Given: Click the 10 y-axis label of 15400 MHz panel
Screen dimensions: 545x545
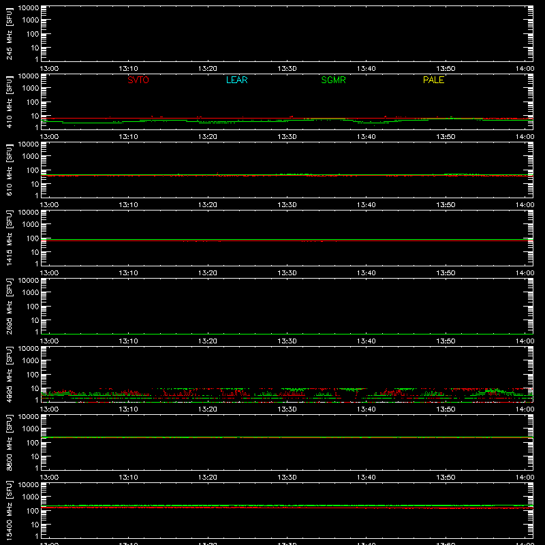Looking at the screenshot, I should (35, 525).
